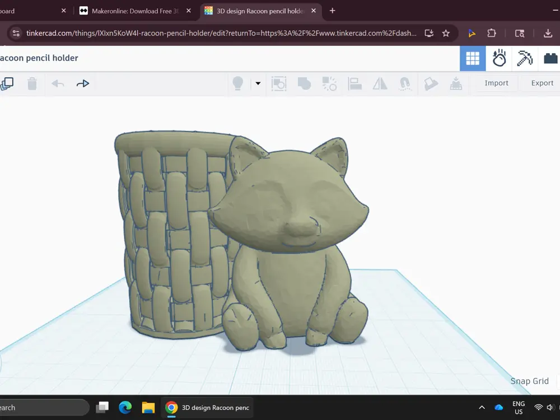The height and width of the screenshot is (420, 560).
Task: Select the Align tool
Action: (354, 83)
